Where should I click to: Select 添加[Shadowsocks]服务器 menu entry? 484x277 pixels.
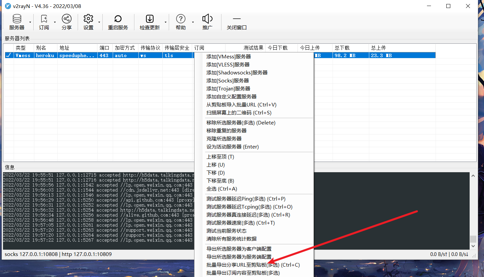click(x=254, y=73)
